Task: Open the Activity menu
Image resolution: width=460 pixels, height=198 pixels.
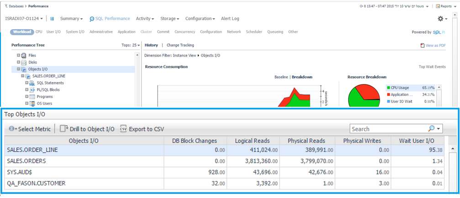Action: pos(145,19)
